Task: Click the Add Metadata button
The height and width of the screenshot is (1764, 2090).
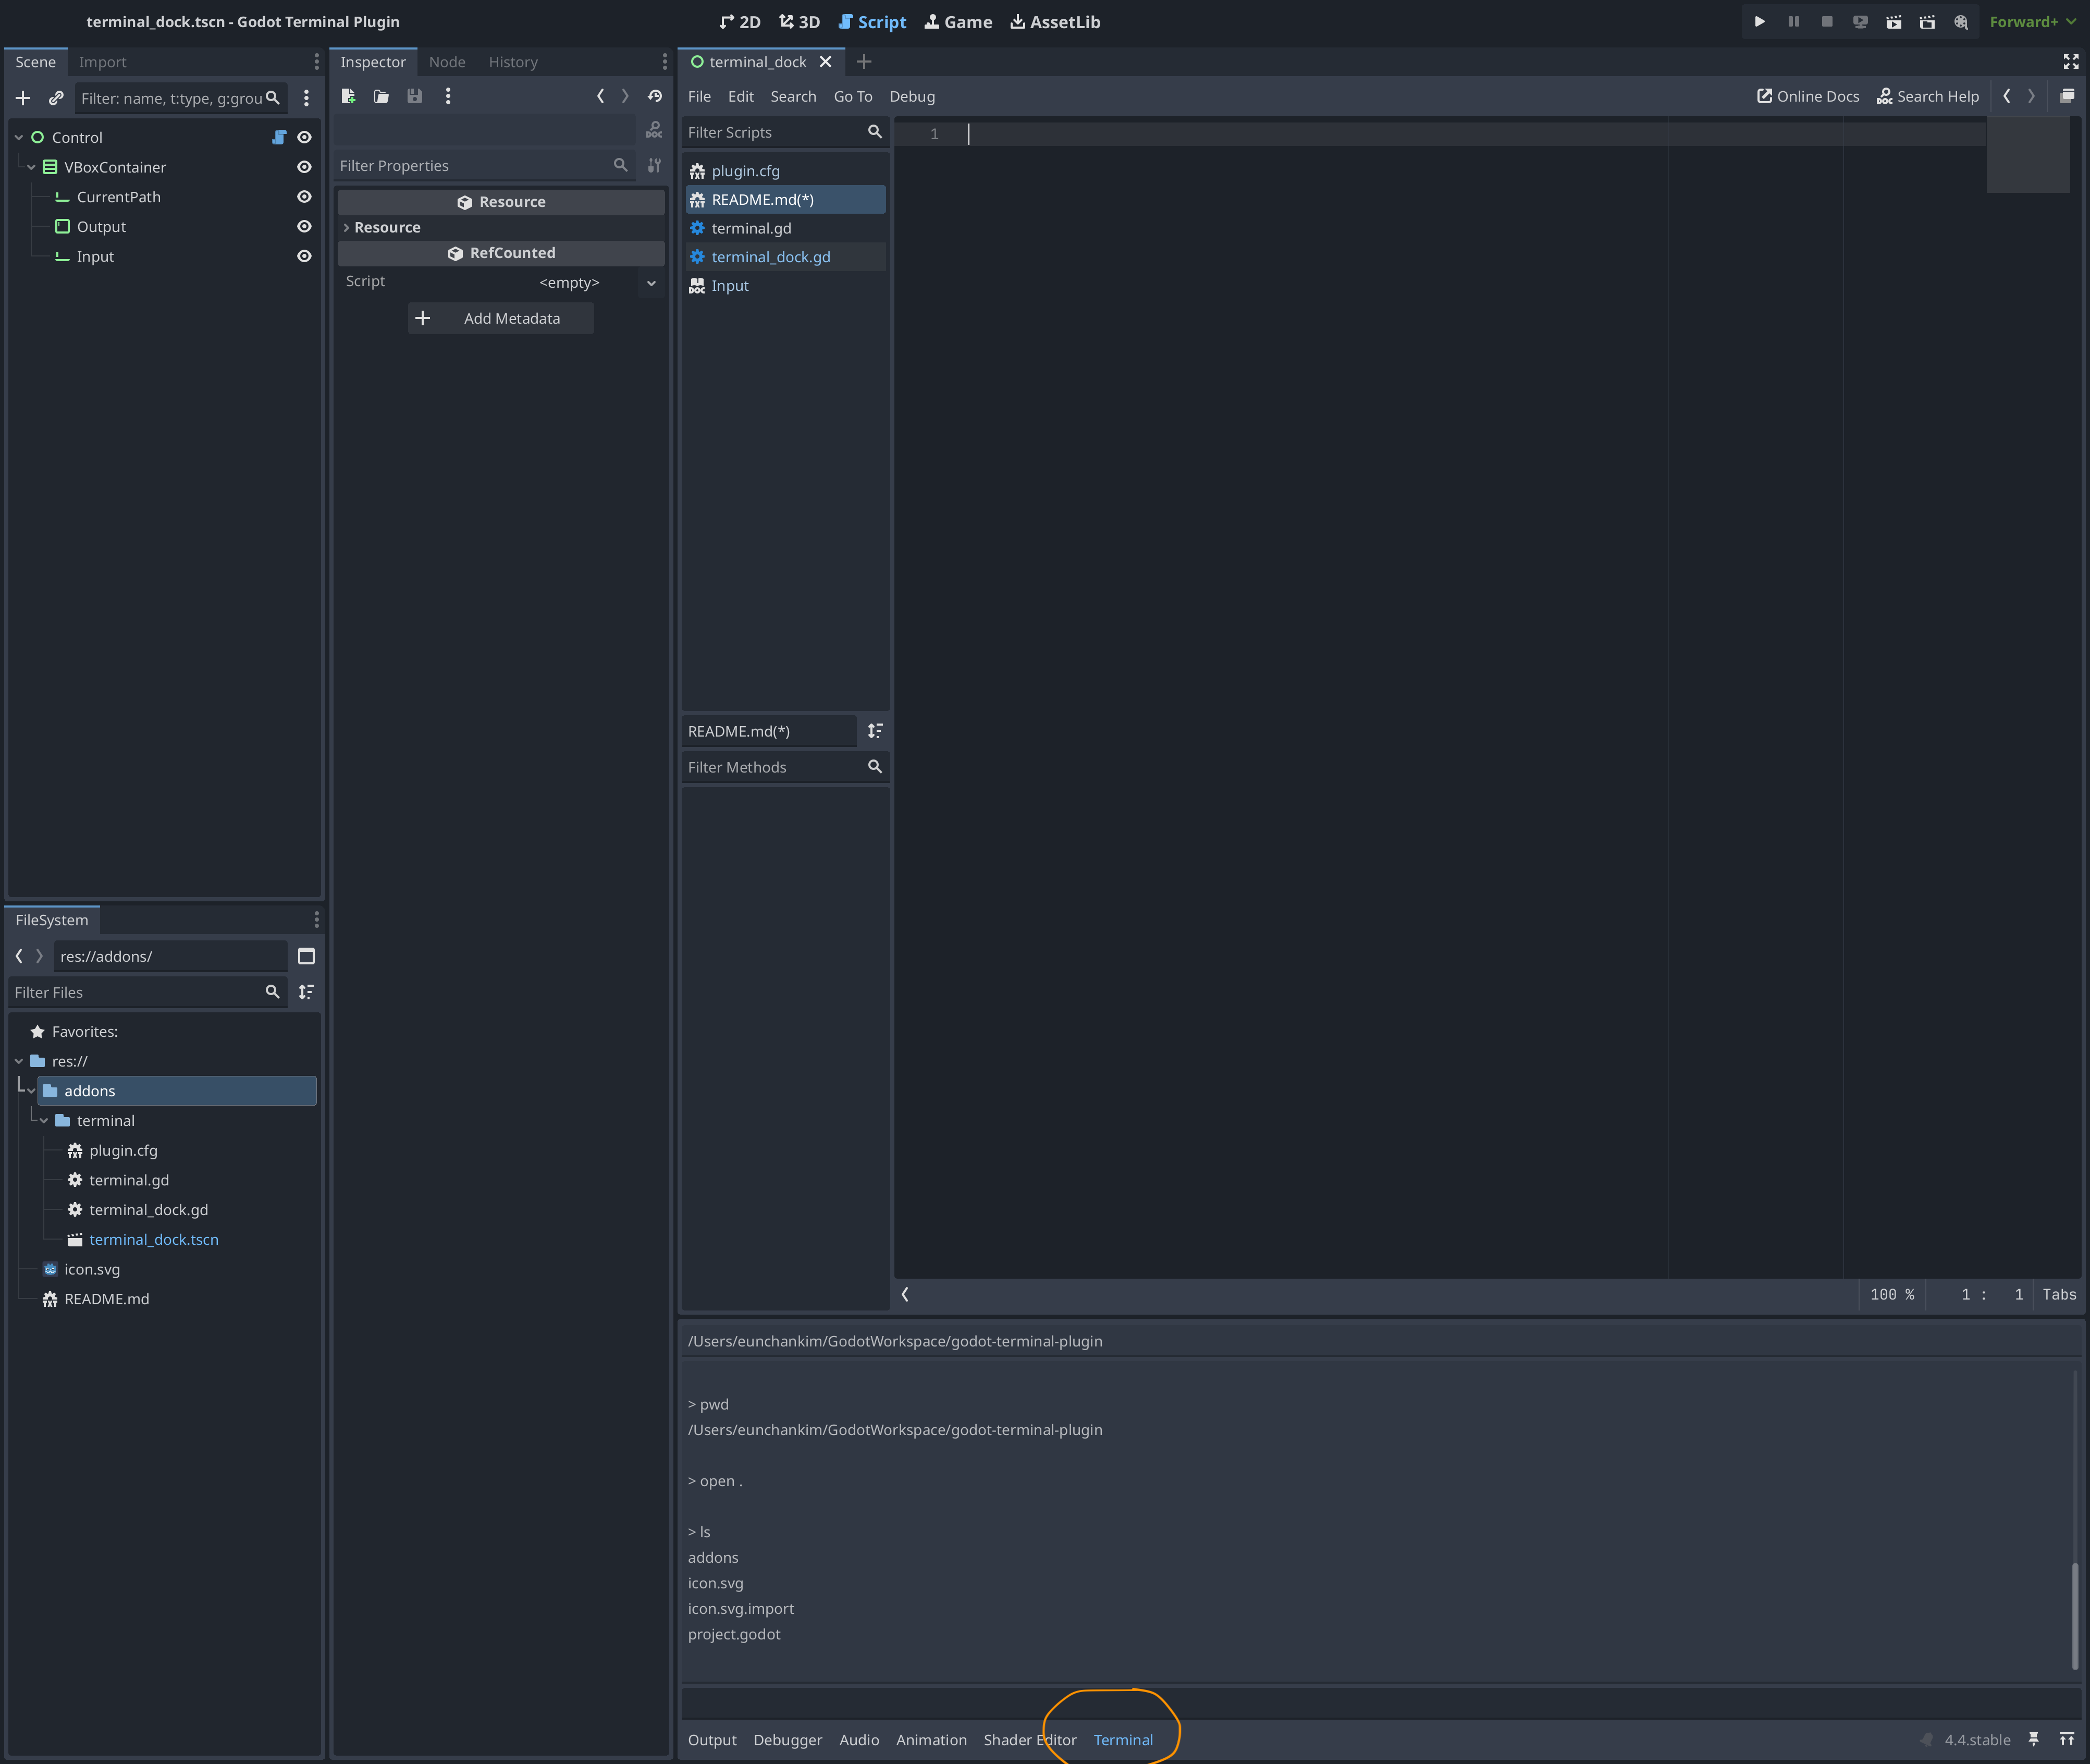Action: pyautogui.click(x=501, y=319)
